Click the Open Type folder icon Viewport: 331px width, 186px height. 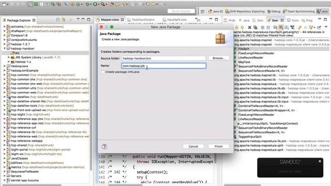[112, 4]
